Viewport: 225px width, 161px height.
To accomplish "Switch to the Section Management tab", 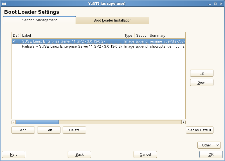I will [39, 20].
